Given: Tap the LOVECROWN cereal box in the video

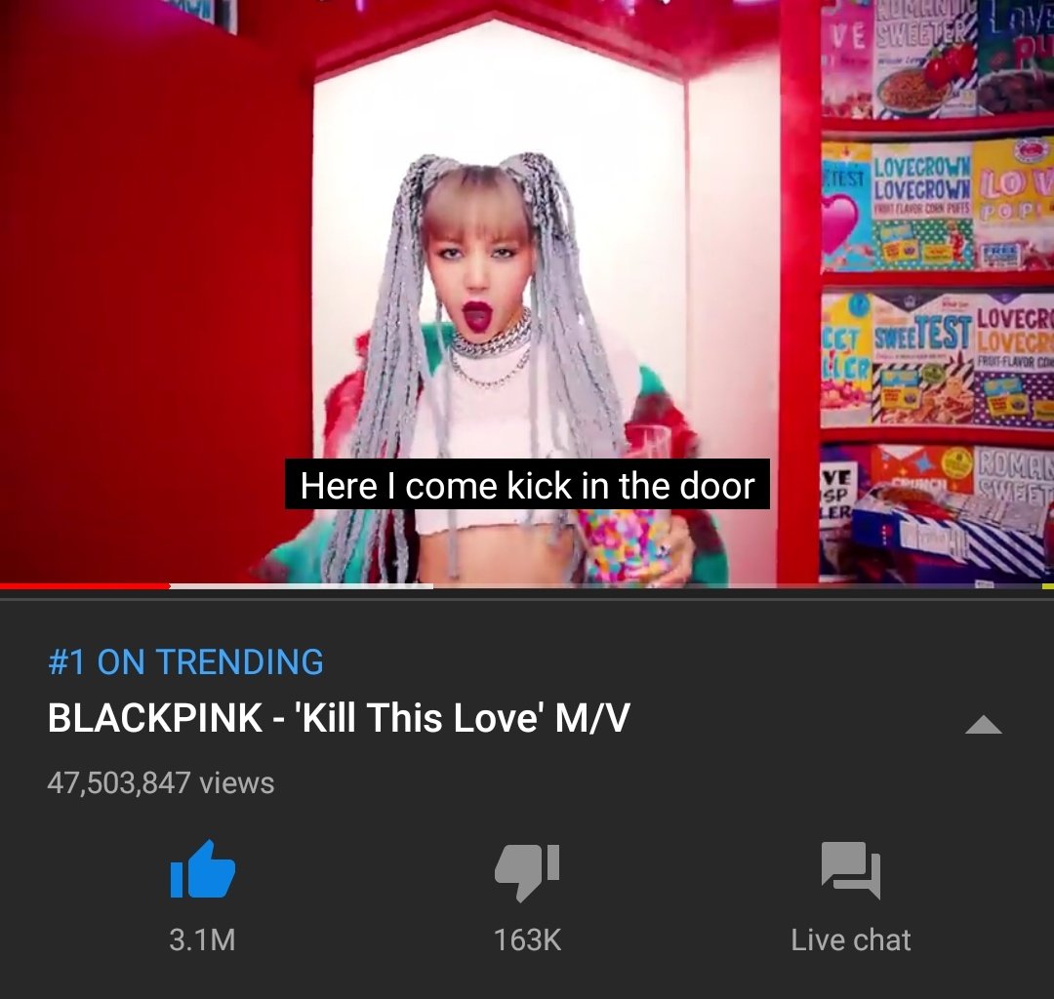Looking at the screenshot, I should point(922,205).
